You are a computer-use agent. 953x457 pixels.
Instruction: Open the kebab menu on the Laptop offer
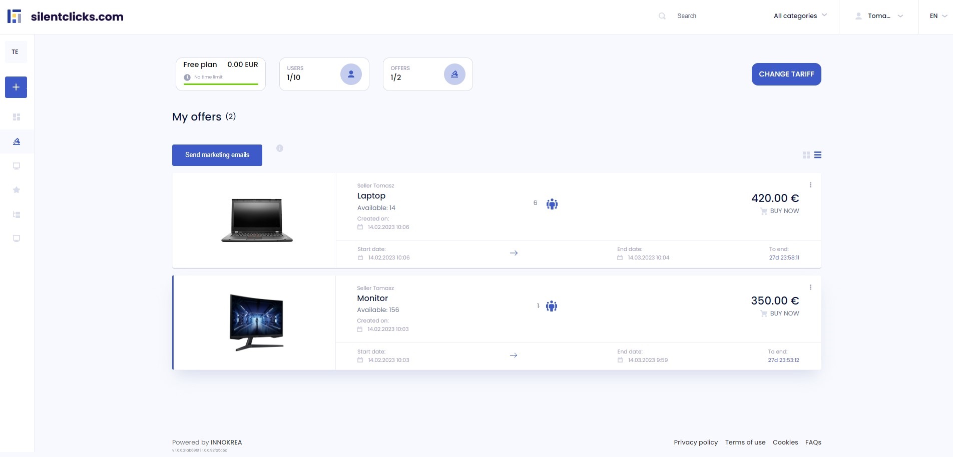coord(810,184)
